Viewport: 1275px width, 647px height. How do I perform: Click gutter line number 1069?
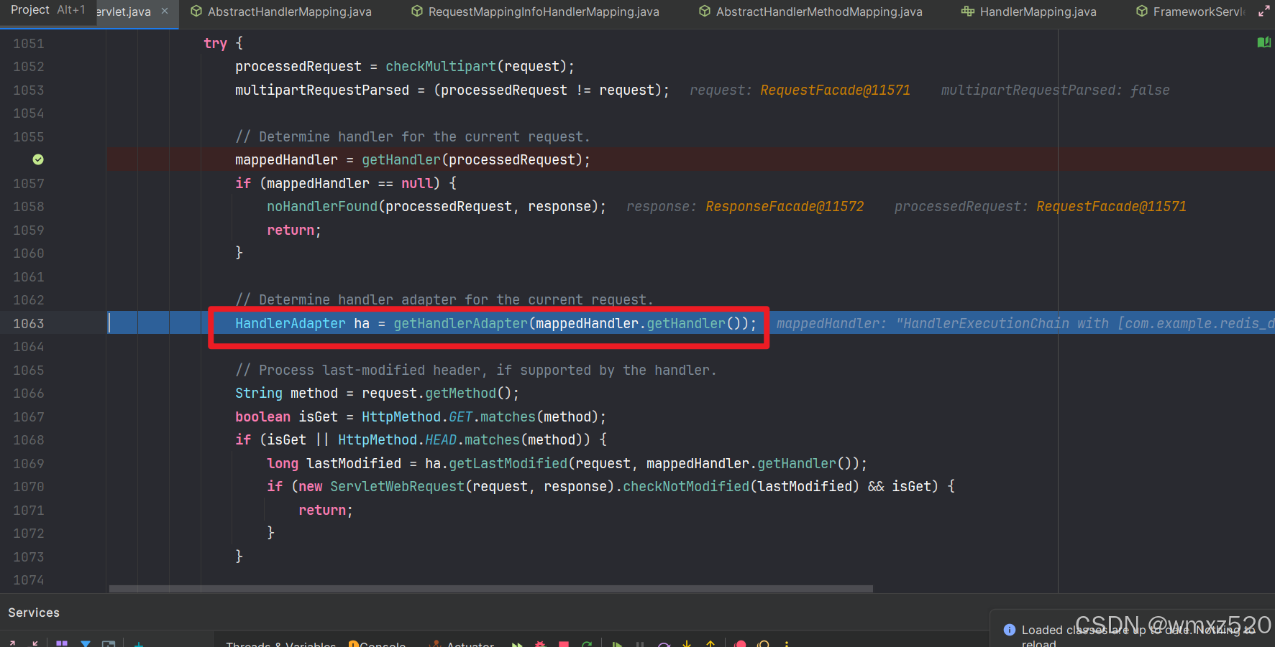(x=29, y=463)
